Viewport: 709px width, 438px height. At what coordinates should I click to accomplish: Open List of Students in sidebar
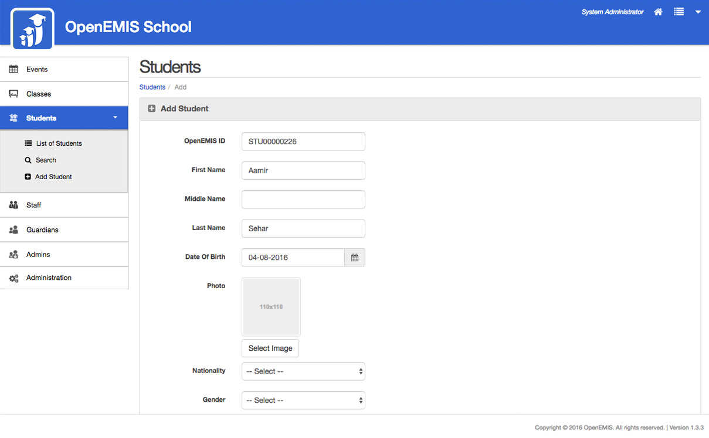(x=59, y=143)
